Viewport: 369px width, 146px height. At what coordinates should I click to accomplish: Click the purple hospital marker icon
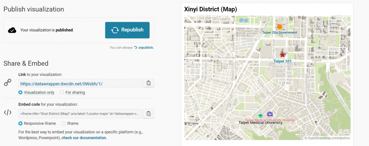pyautogui.click(x=270, y=114)
